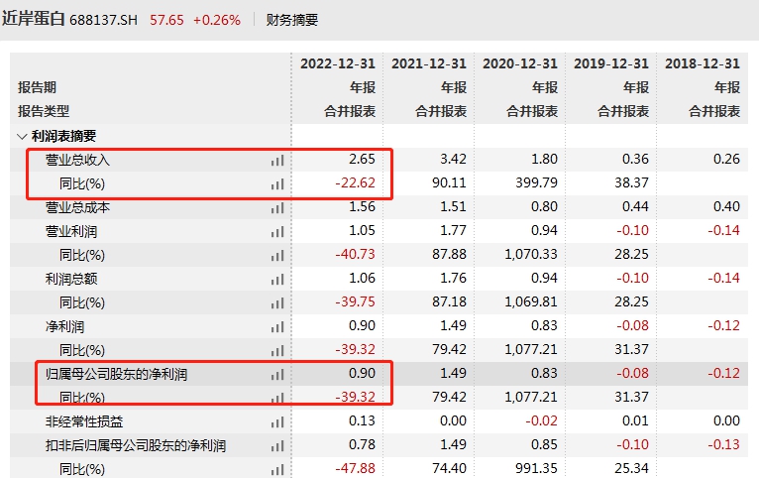The height and width of the screenshot is (478, 759).
Task: Click the 归属母公司股东的净利润 row label
Action: (x=116, y=374)
